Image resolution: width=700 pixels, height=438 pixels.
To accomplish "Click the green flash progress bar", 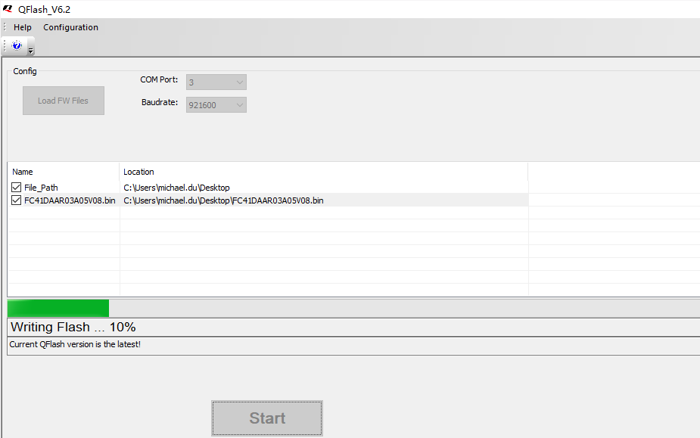I will 58,308.
